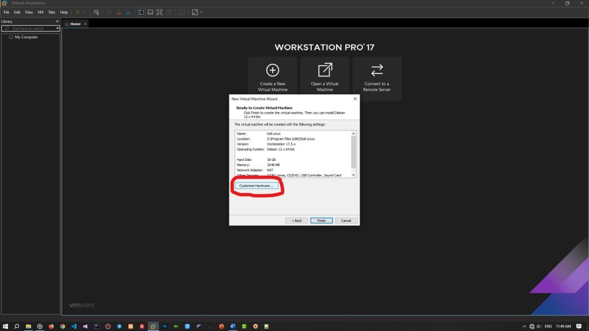Open the dropdown beside the power button
This screenshot has height=331, width=589.
tap(85, 12)
